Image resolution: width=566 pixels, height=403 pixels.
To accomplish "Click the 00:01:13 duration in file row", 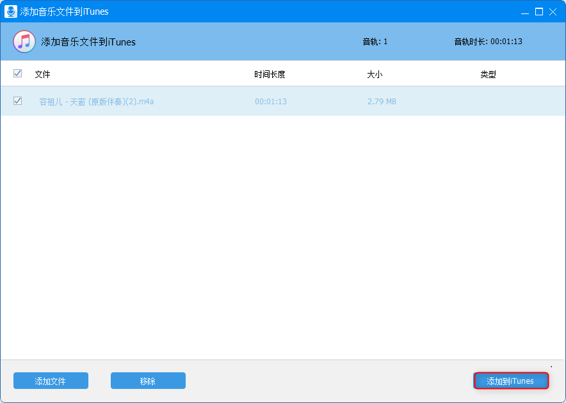I will (x=271, y=102).
